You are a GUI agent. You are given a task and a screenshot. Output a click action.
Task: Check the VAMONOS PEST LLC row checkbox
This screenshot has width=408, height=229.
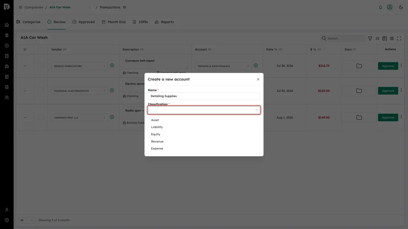[x=40, y=117]
